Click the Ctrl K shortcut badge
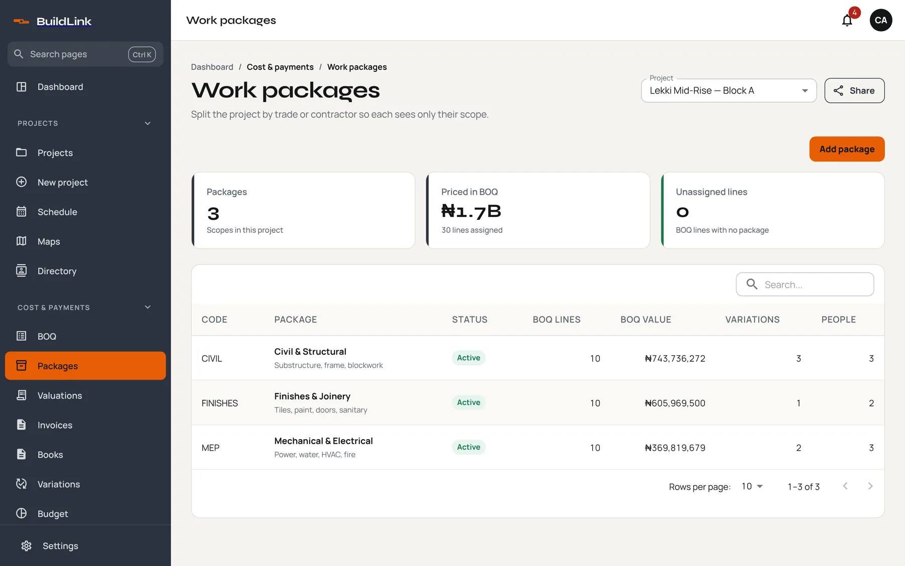Screen dimensions: 905x566 [x=142, y=54]
